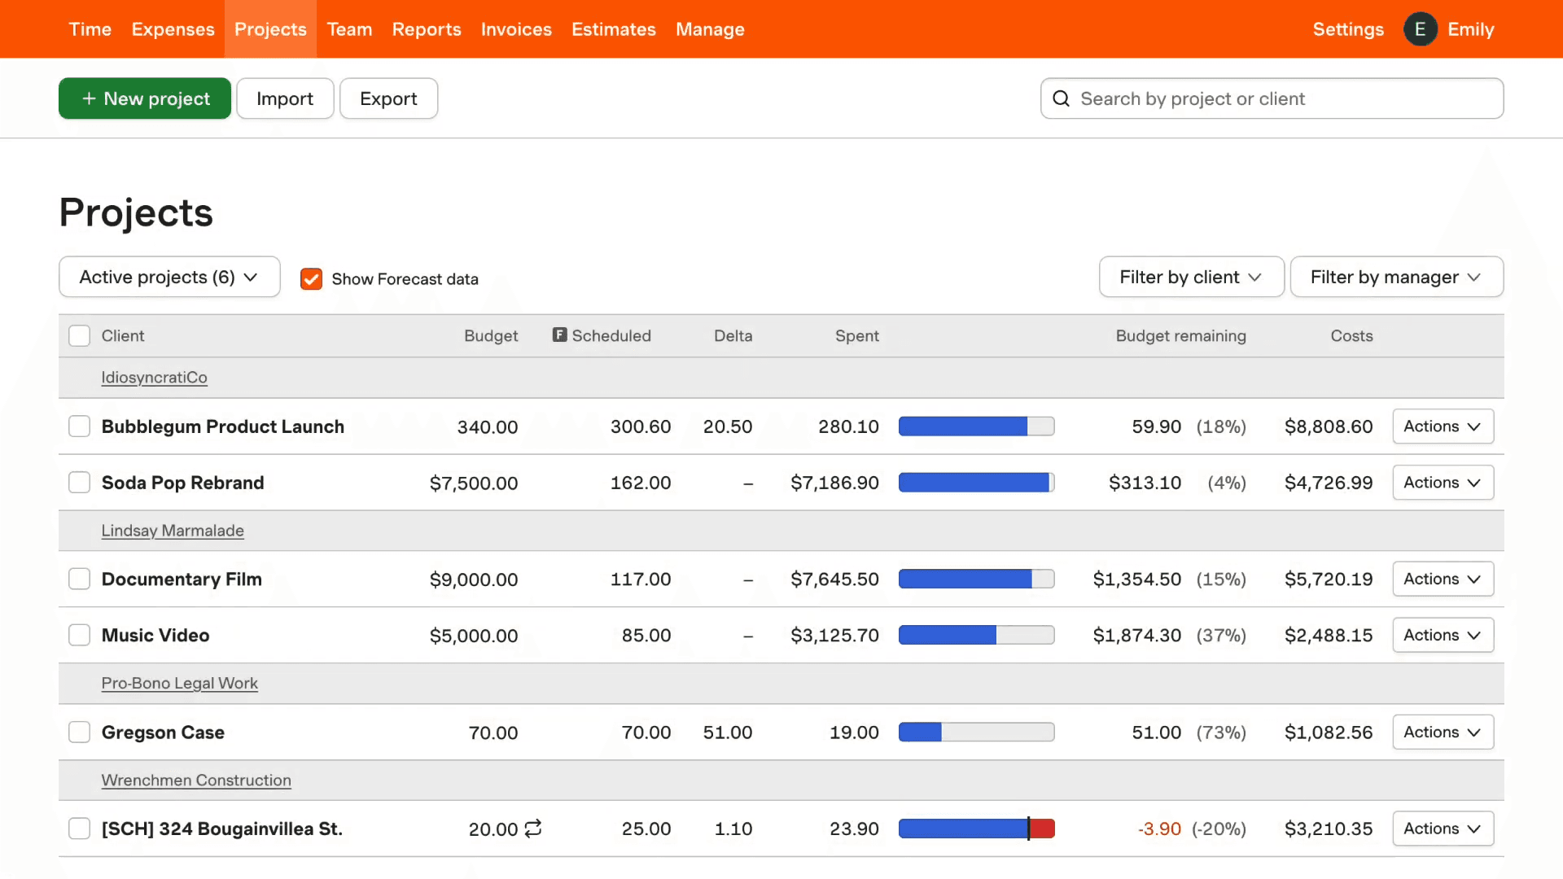Navigate to the Estimates tab
The image size is (1563, 879).
[x=613, y=29]
